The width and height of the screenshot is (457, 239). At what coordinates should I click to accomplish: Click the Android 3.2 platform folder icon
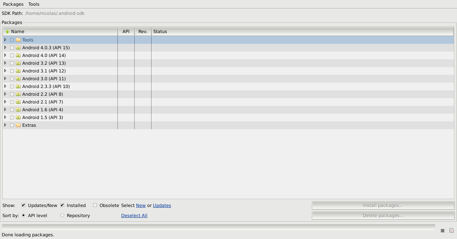coord(18,63)
